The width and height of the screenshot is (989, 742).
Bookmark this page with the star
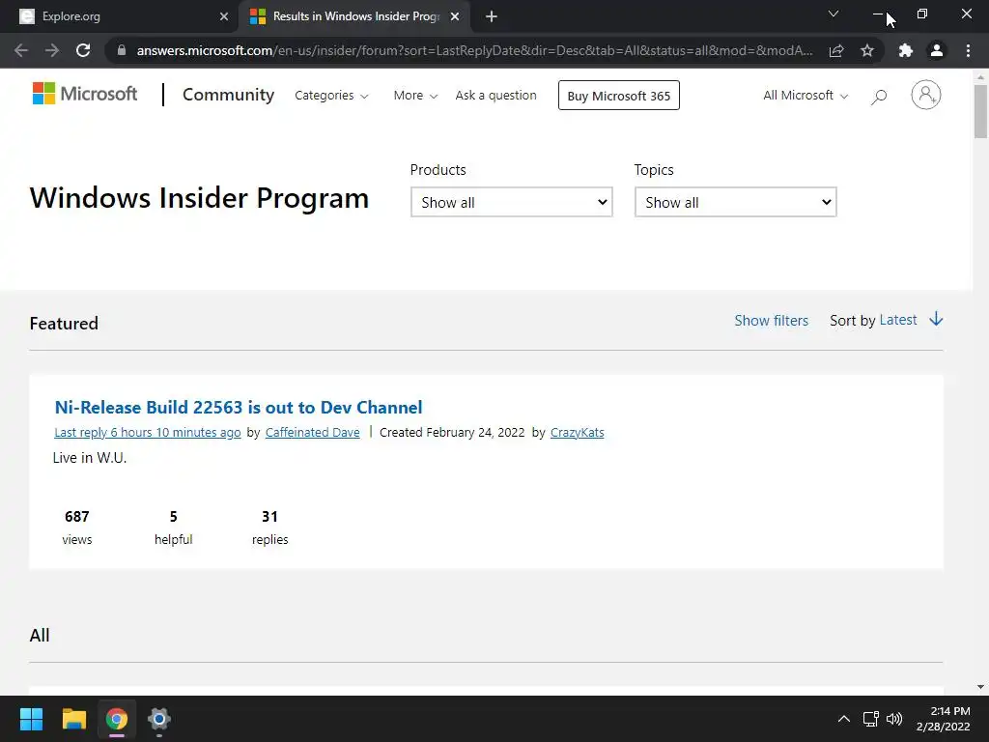click(867, 50)
